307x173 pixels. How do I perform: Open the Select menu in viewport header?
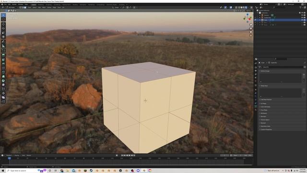tap(35, 8)
